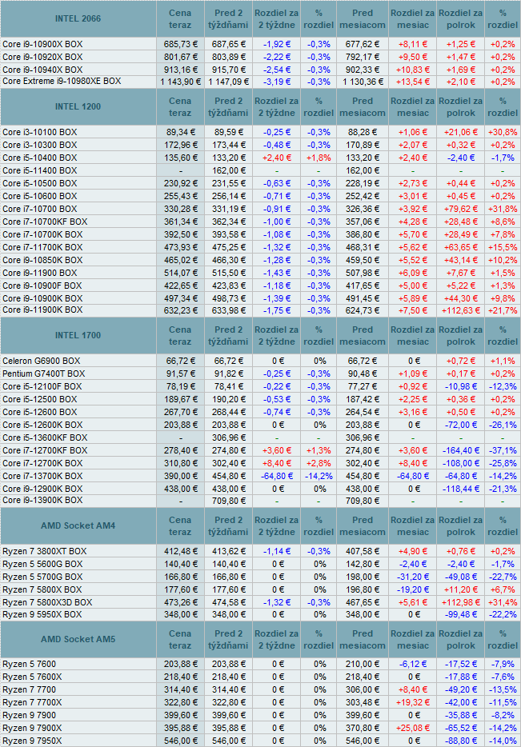Click the +112,98 € half-year difference
The width and height of the screenshot is (521, 747).
460,603
